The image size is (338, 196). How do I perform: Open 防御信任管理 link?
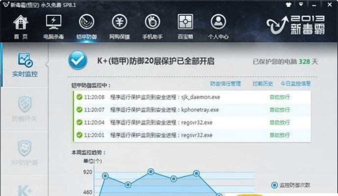pos(225,84)
